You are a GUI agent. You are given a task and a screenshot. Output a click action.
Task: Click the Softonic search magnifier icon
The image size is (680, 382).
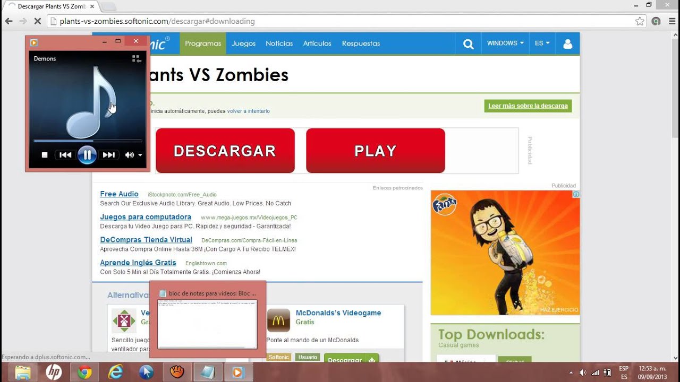coord(468,44)
